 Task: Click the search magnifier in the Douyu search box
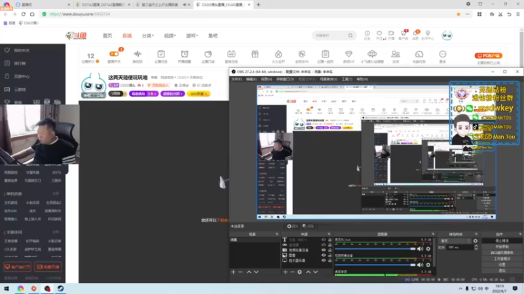click(350, 36)
